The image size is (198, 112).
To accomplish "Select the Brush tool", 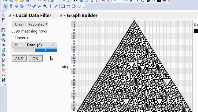I will (34, 6).
